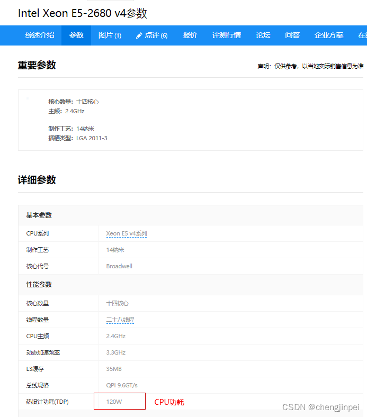Open the 图片 (1) tab
367x417 pixels.
click(x=110, y=35)
